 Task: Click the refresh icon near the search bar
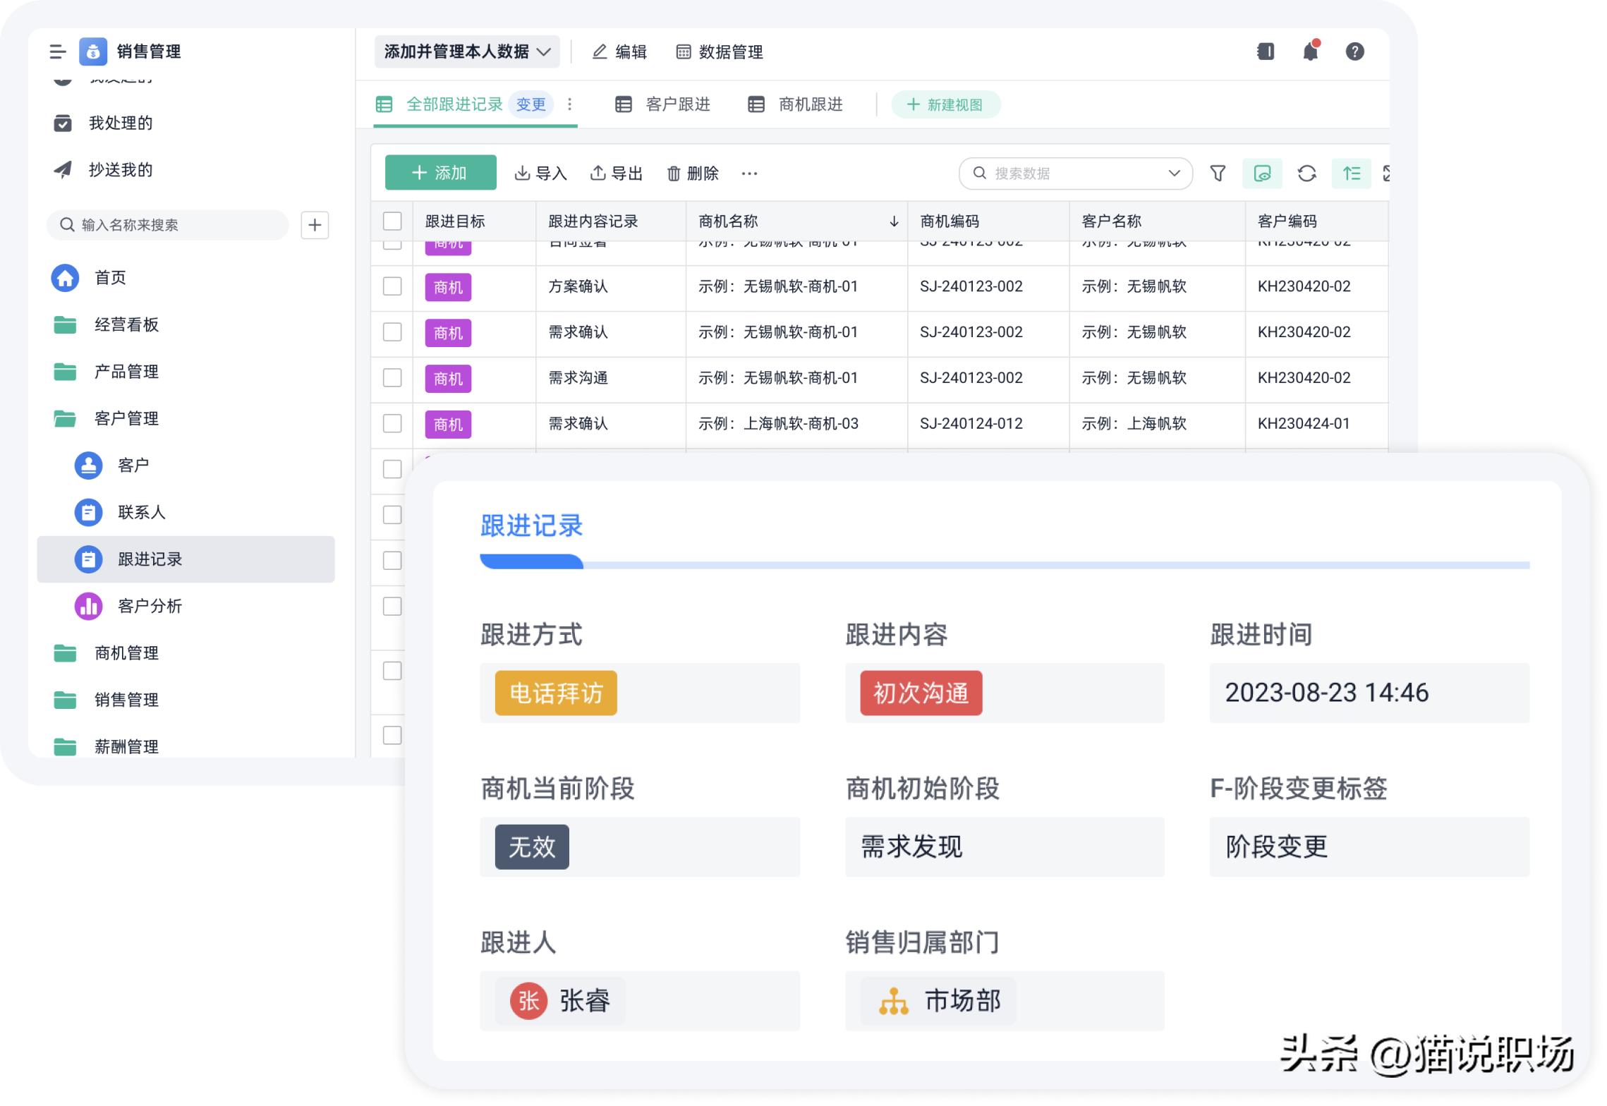tap(1307, 173)
